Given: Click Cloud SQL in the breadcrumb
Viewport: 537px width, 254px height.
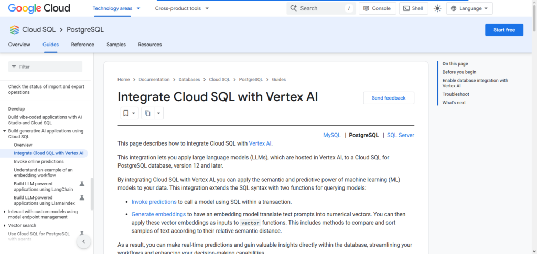Looking at the screenshot, I should tap(220, 79).
